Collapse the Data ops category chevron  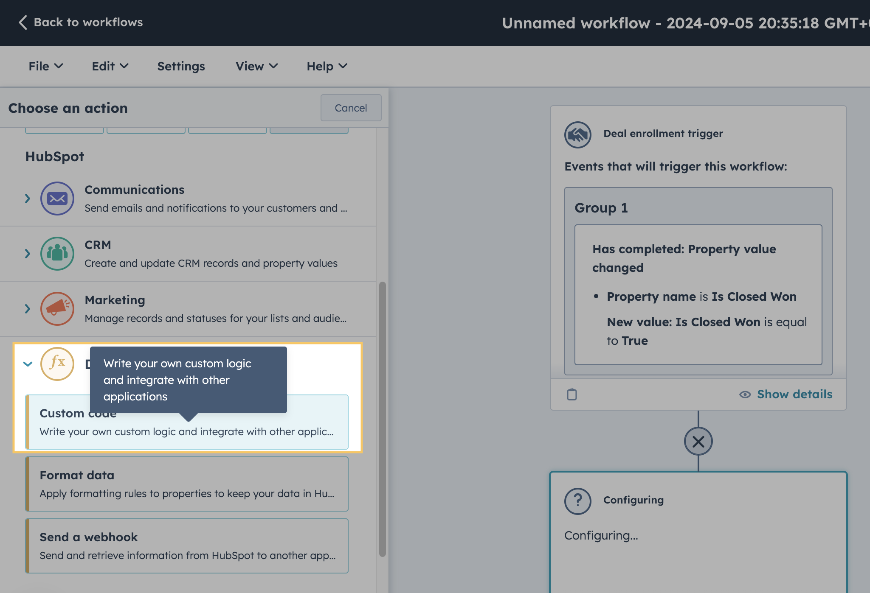[28, 364]
